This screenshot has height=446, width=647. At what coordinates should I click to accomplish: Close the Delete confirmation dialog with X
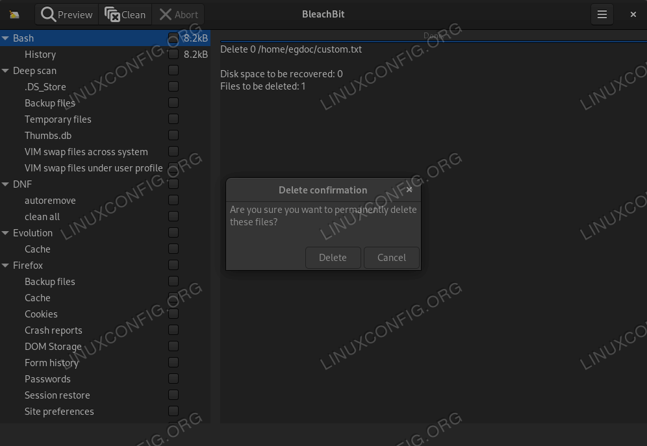tap(409, 190)
